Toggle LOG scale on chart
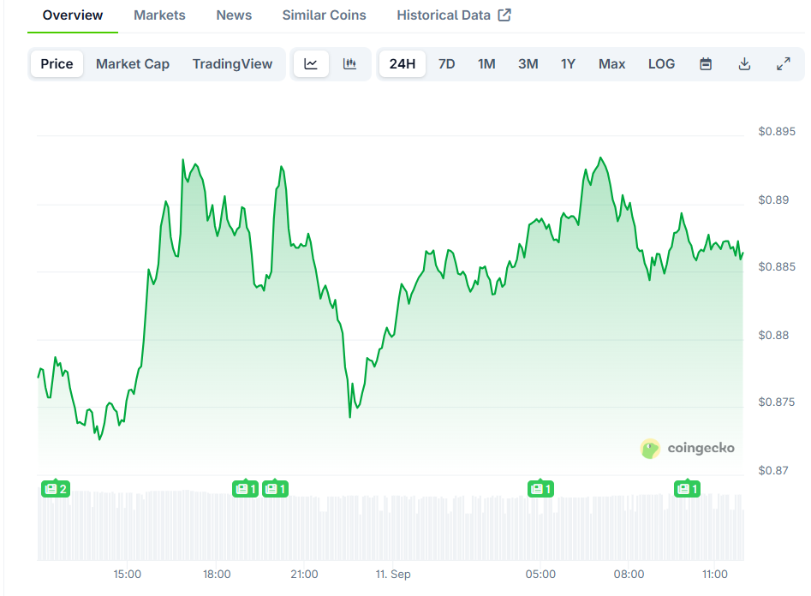This screenshot has width=811, height=596. (661, 64)
